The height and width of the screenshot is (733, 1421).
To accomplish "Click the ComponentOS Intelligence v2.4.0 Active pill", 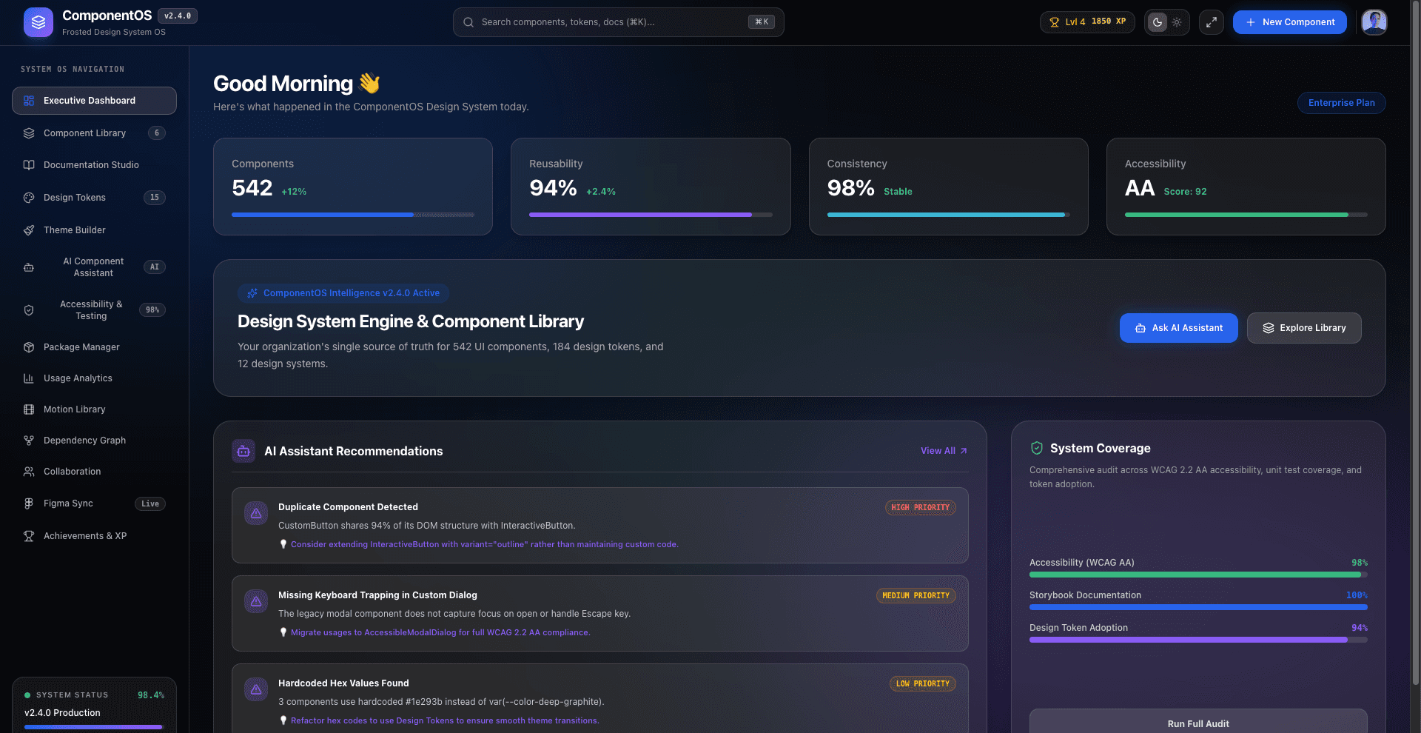I will [343, 293].
